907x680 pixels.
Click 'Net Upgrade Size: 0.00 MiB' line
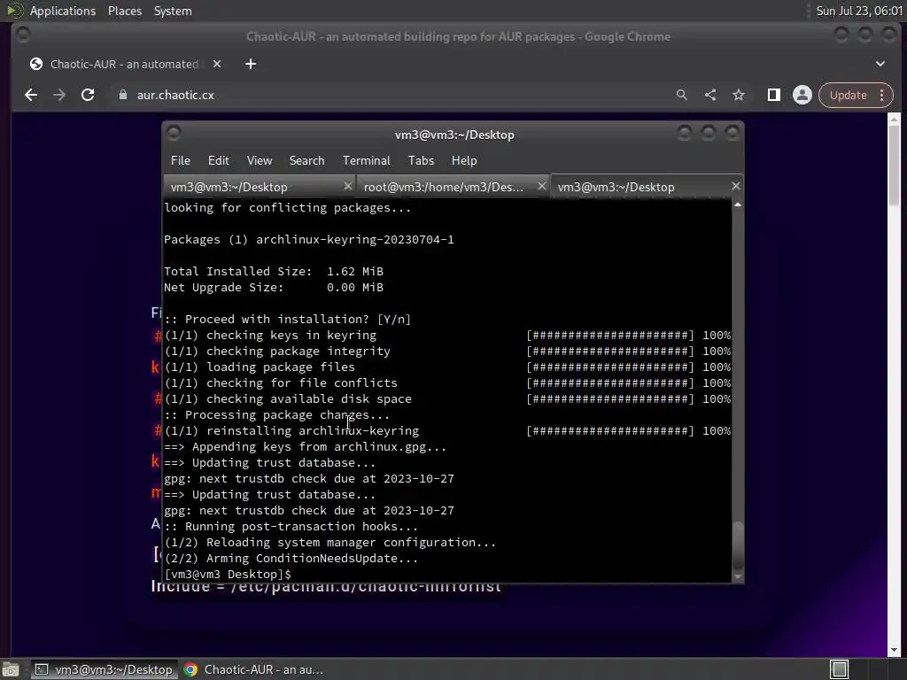coord(274,288)
